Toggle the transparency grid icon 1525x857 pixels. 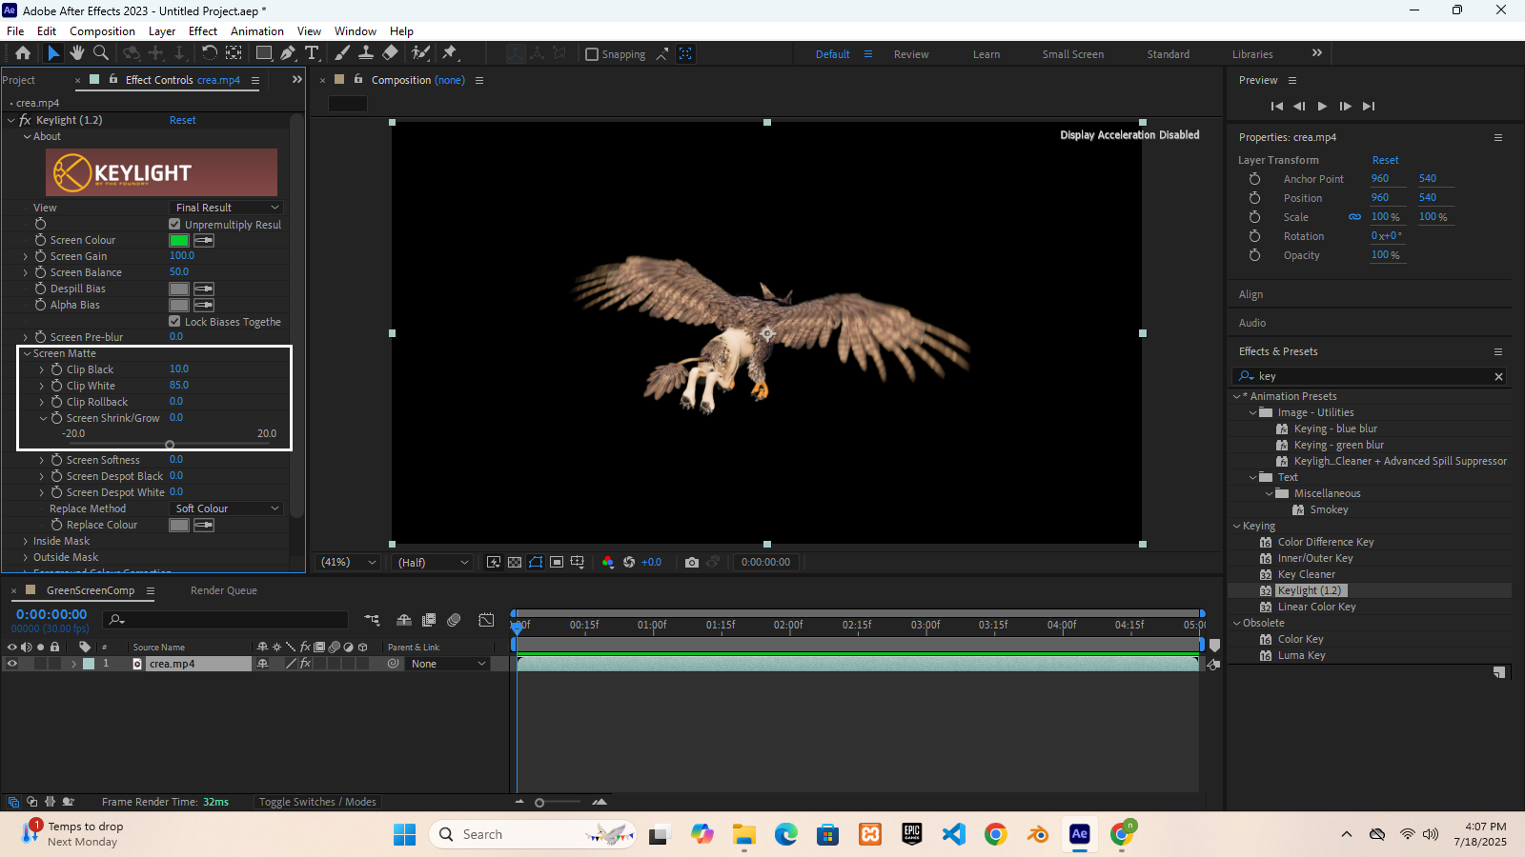(515, 563)
